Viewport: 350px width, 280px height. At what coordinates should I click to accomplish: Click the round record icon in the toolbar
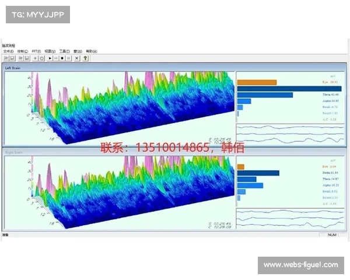click(x=35, y=58)
